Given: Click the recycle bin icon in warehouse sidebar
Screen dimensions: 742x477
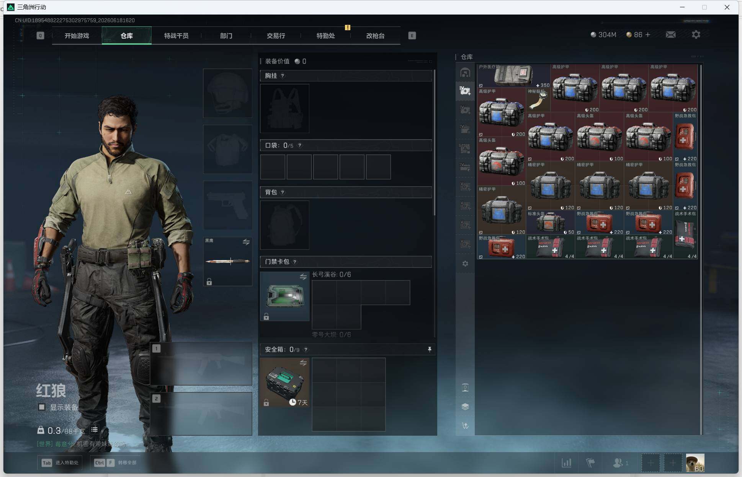Looking at the screenshot, I should (x=465, y=387).
